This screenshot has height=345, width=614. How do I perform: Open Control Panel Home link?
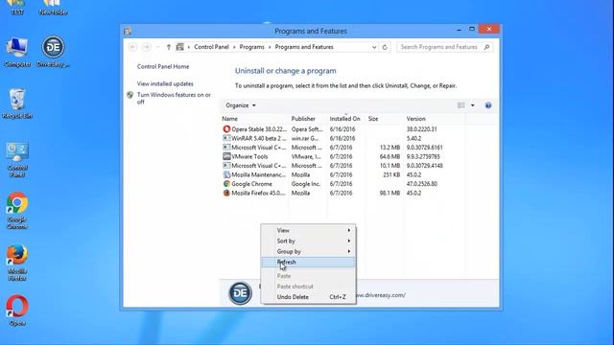tap(163, 66)
